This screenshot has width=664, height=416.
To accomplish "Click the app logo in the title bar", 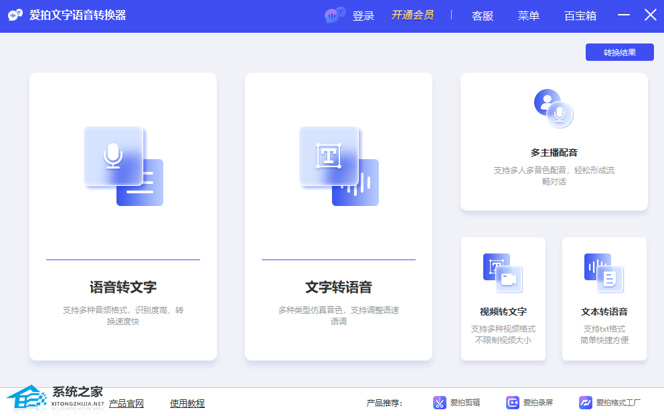I will 15,15.
